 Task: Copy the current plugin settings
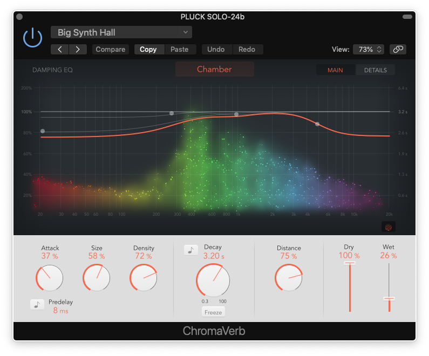149,49
